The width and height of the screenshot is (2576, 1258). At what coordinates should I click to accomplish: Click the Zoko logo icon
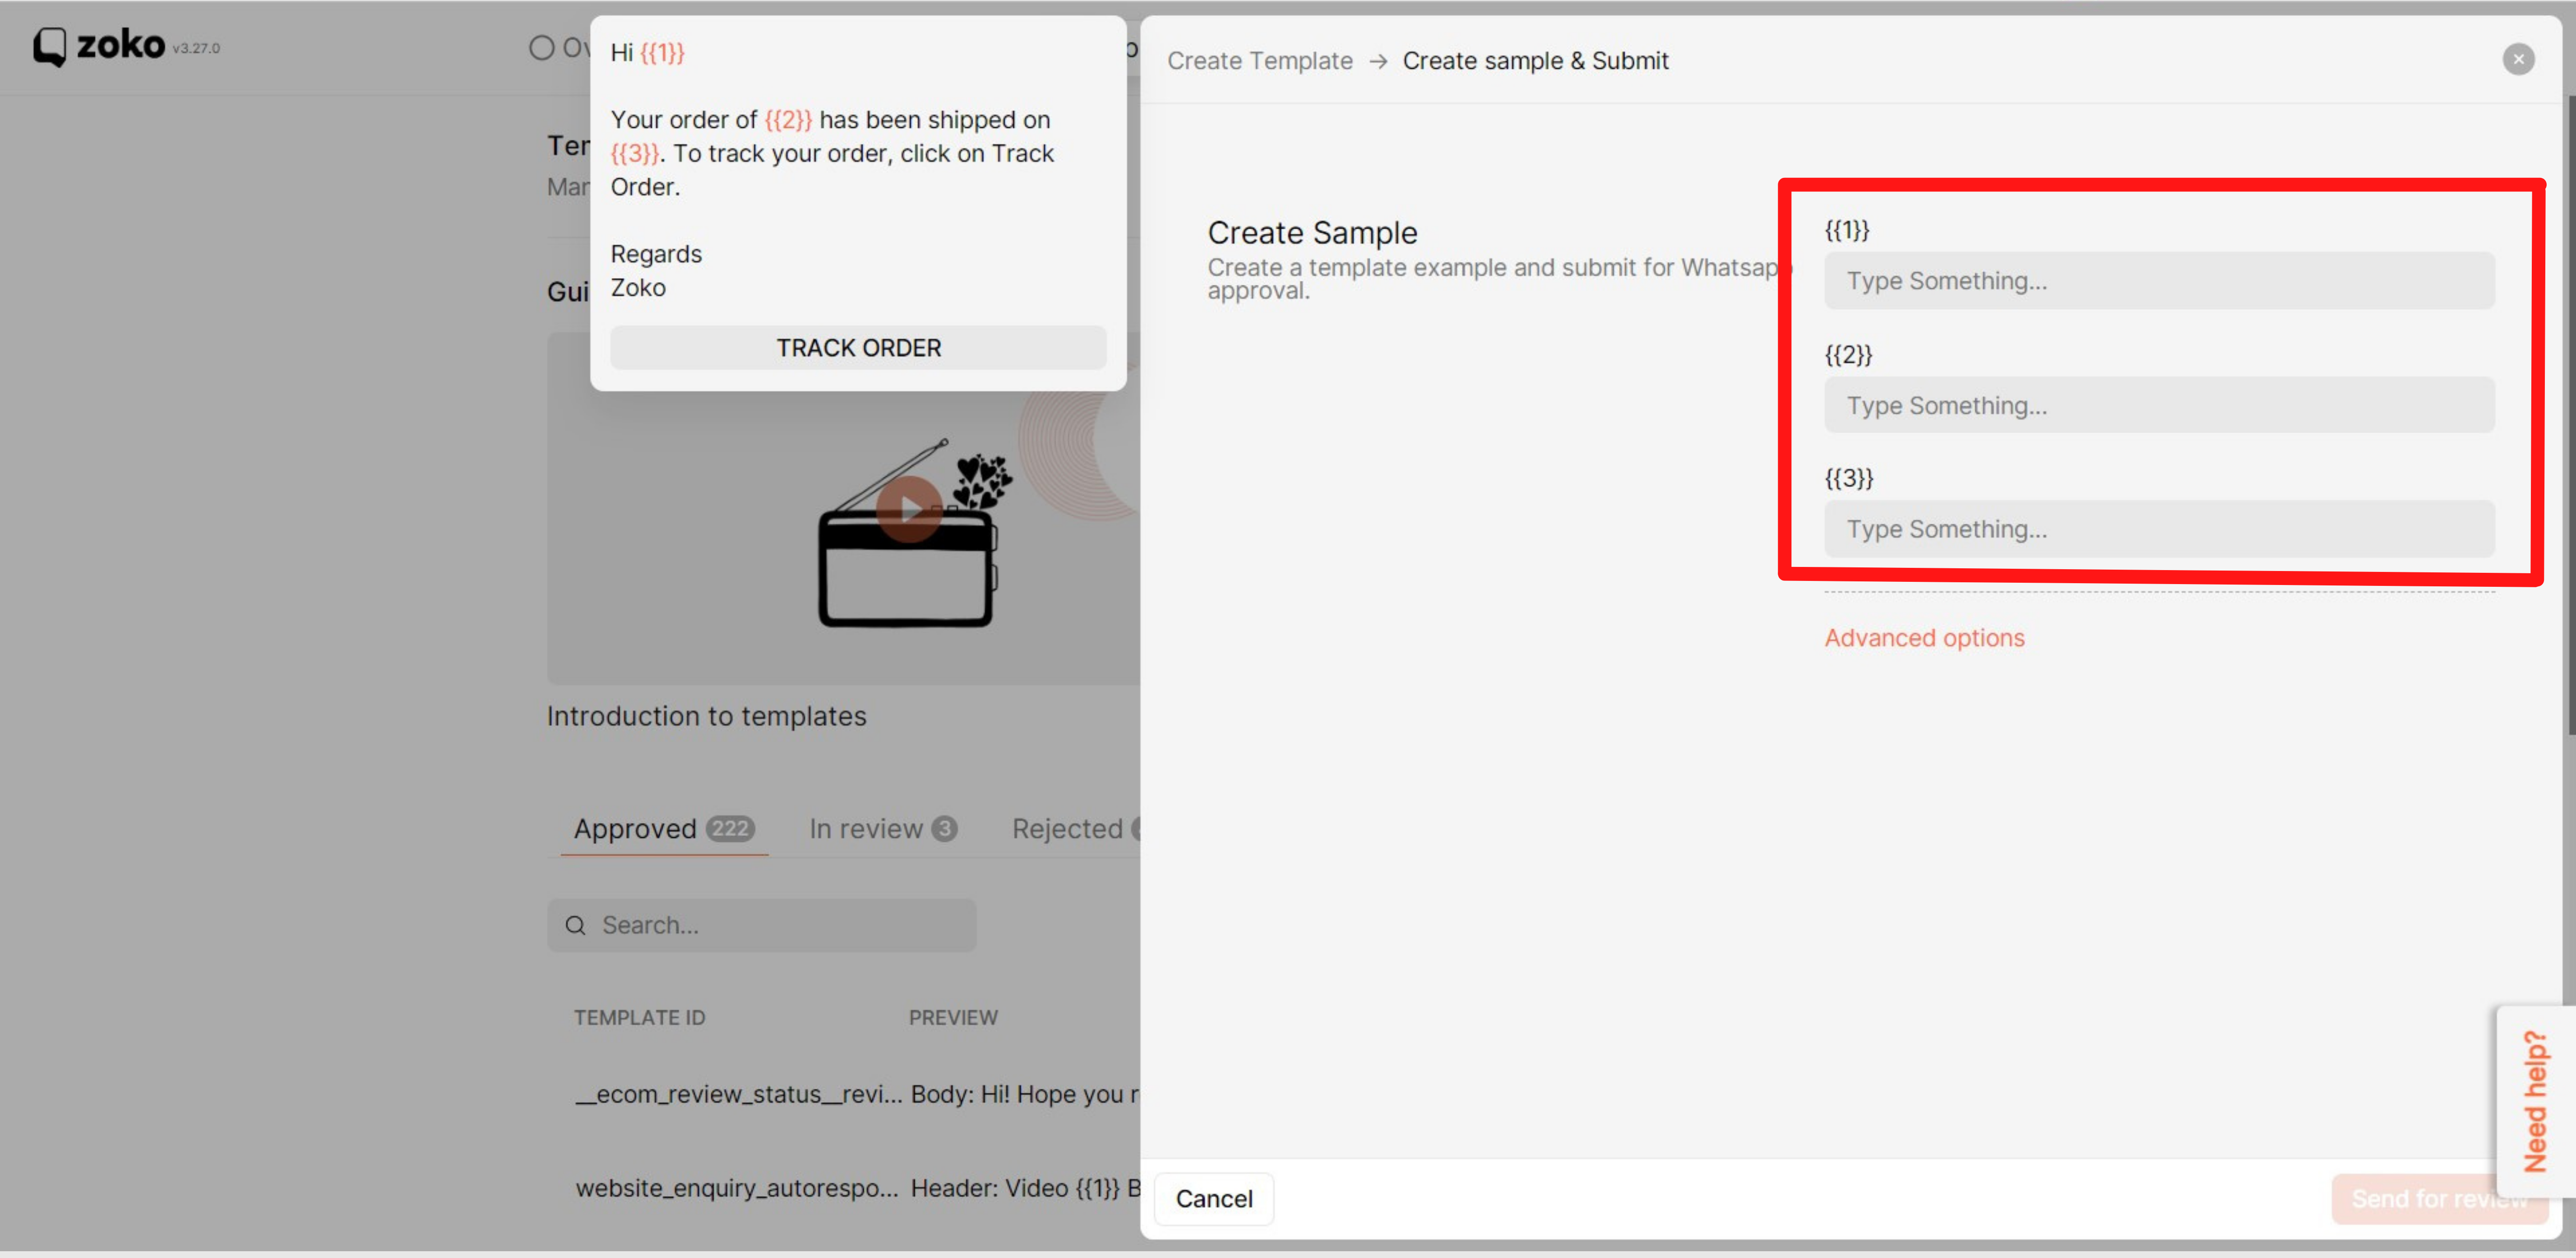click(50, 46)
